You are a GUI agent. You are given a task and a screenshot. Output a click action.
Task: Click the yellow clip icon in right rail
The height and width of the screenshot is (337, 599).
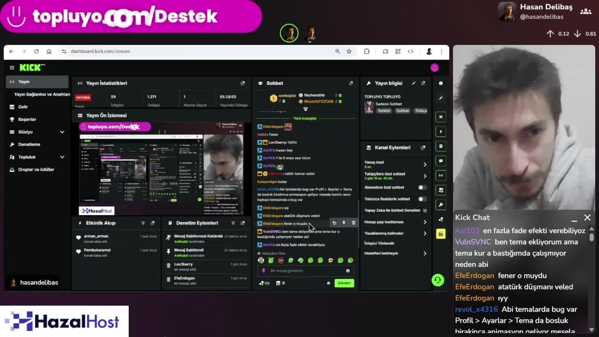441,234
